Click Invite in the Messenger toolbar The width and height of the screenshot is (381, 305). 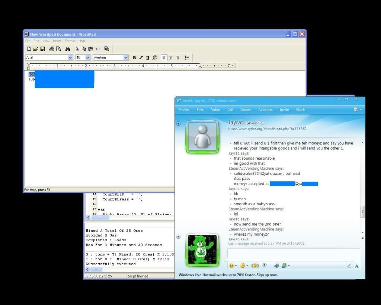click(x=284, y=110)
